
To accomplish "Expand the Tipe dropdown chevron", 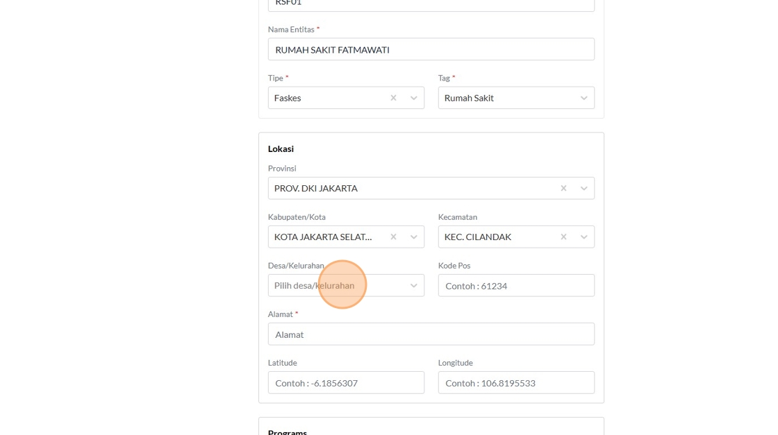I will click(413, 98).
